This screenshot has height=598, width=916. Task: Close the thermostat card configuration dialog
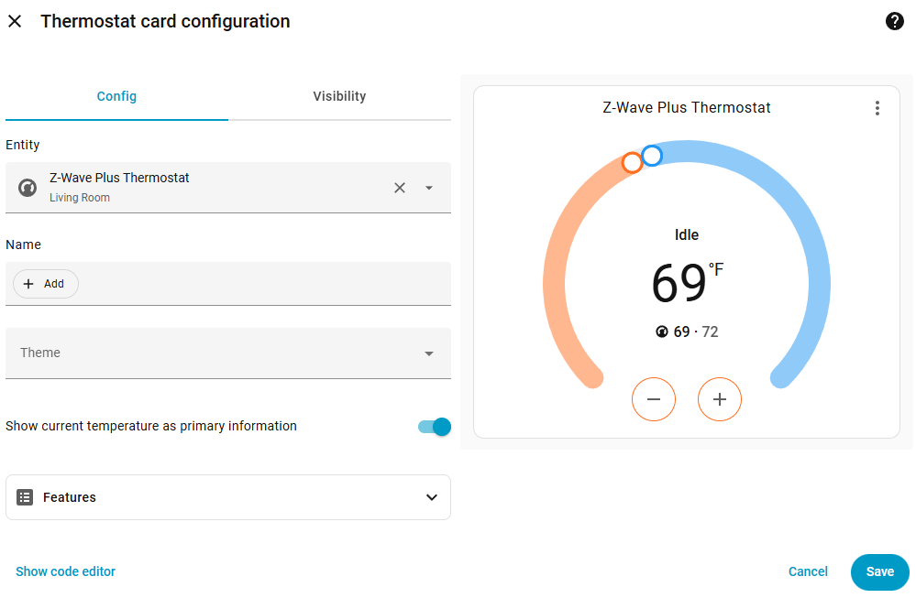(x=15, y=21)
